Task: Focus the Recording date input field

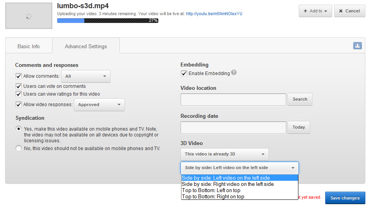Action: click(233, 128)
